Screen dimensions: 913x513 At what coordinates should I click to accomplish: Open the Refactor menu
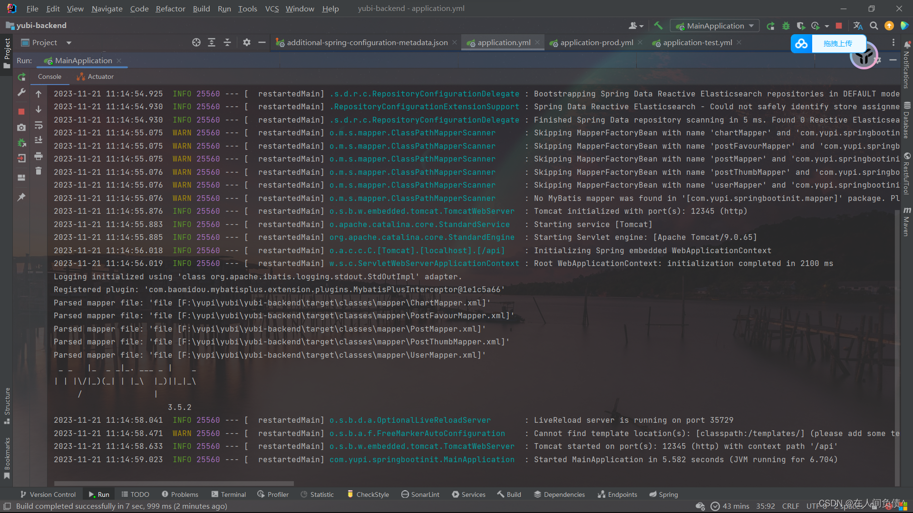(x=170, y=9)
